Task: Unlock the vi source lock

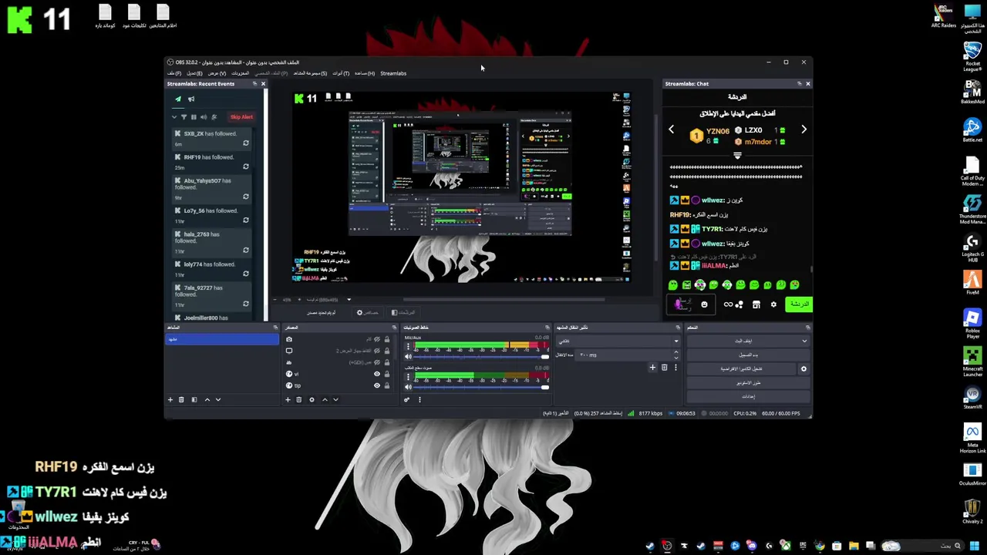Action: (387, 374)
